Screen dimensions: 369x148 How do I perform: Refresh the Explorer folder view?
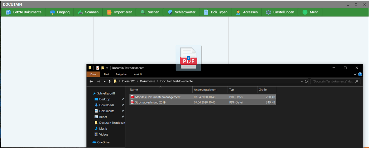point(306,81)
